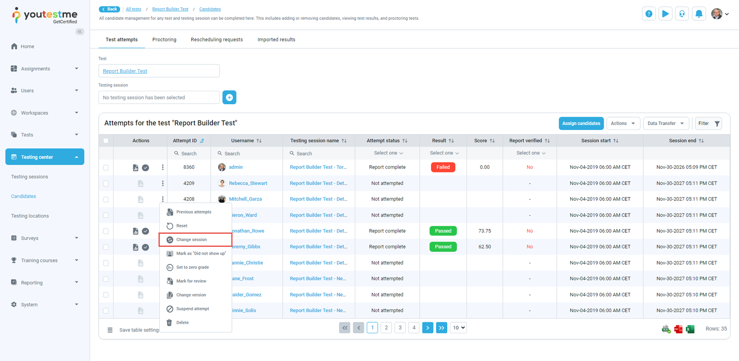This screenshot has height=361, width=739.
Task: Click the blue plus icon beside testing session
Action: (229, 97)
